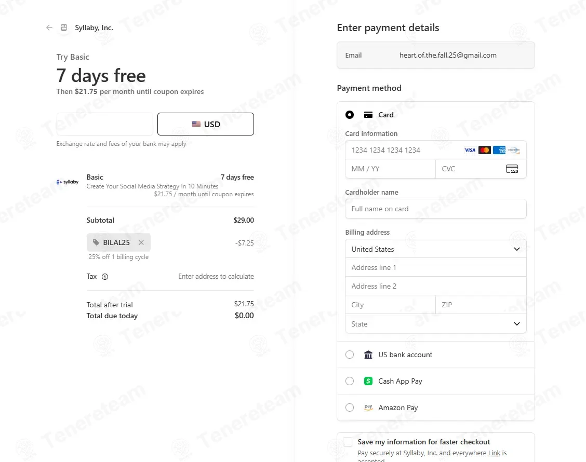Screen dimensions: 586x462
Task: Select the blank local currency option
Action: pyautogui.click(x=104, y=124)
